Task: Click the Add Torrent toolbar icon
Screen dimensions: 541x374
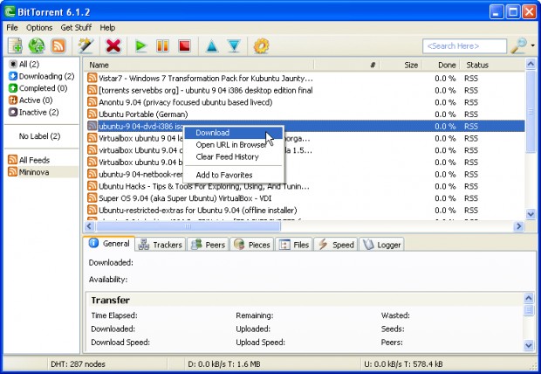Action: pyautogui.click(x=15, y=45)
